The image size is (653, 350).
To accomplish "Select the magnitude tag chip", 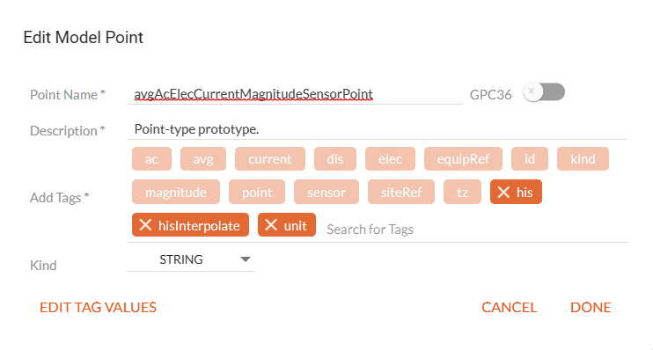I will 176,192.
